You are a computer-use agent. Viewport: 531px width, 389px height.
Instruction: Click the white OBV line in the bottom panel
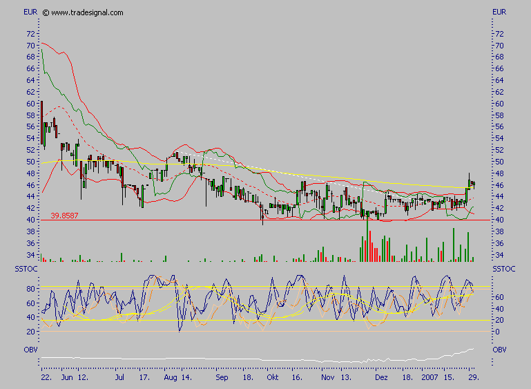point(258,359)
